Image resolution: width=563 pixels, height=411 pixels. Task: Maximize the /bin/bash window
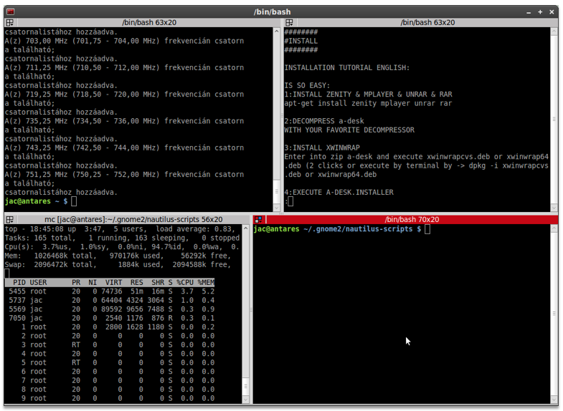pyautogui.click(x=540, y=12)
